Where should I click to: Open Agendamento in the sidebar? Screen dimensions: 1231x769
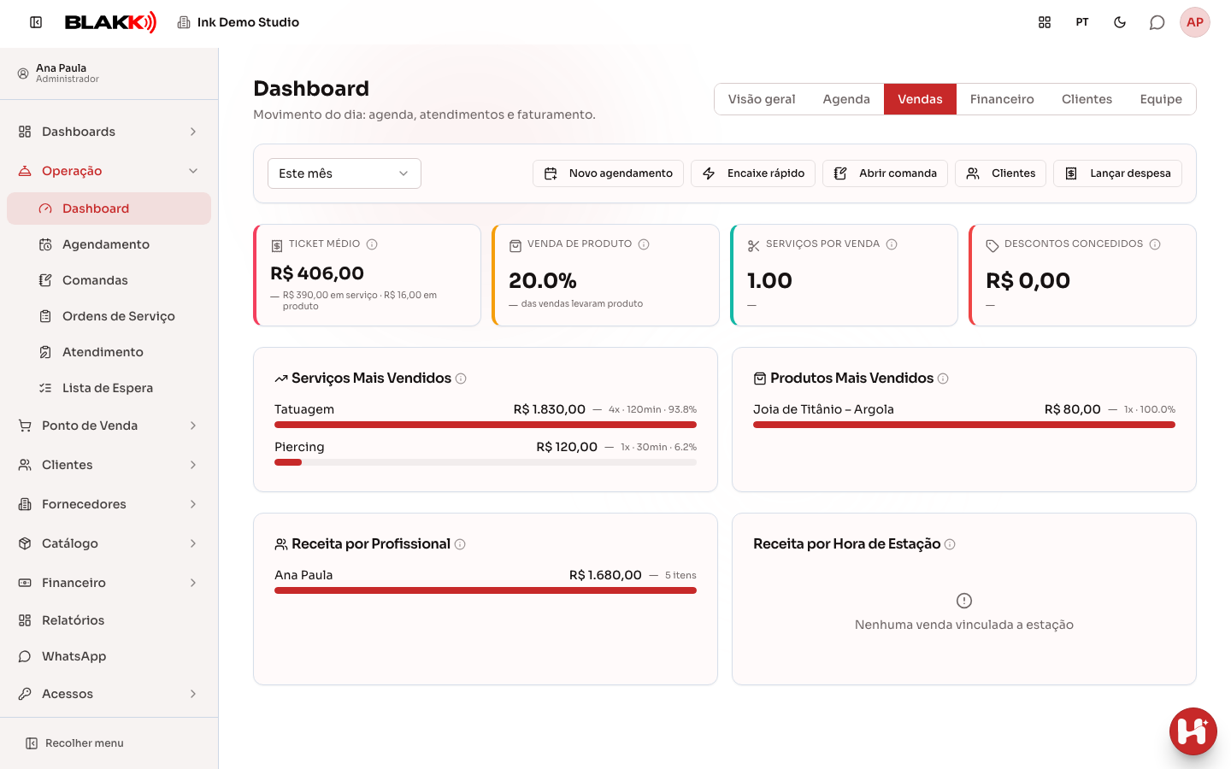109,244
